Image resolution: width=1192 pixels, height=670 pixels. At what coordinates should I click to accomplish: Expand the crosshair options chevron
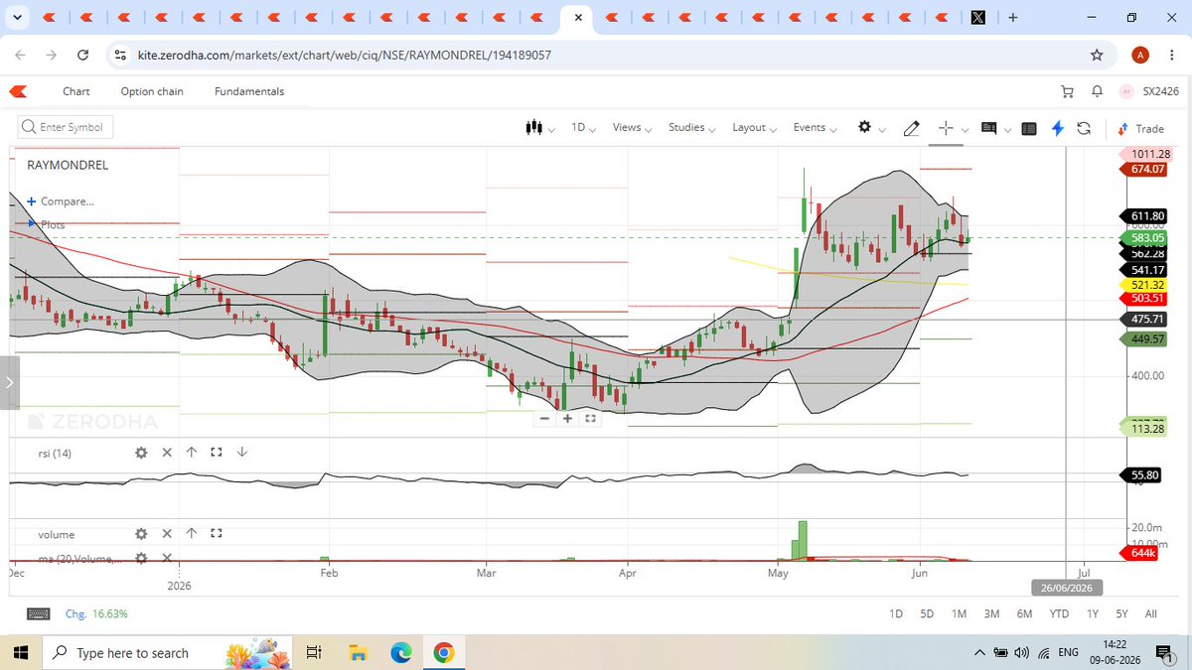(966, 129)
